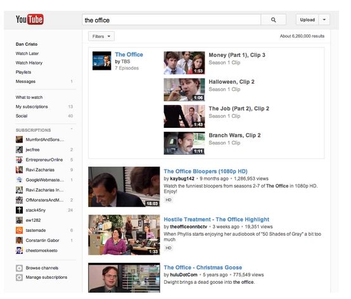Click The Office show thumbnail
Image resolution: width=351 pixels, height=299 pixels.
point(102,61)
